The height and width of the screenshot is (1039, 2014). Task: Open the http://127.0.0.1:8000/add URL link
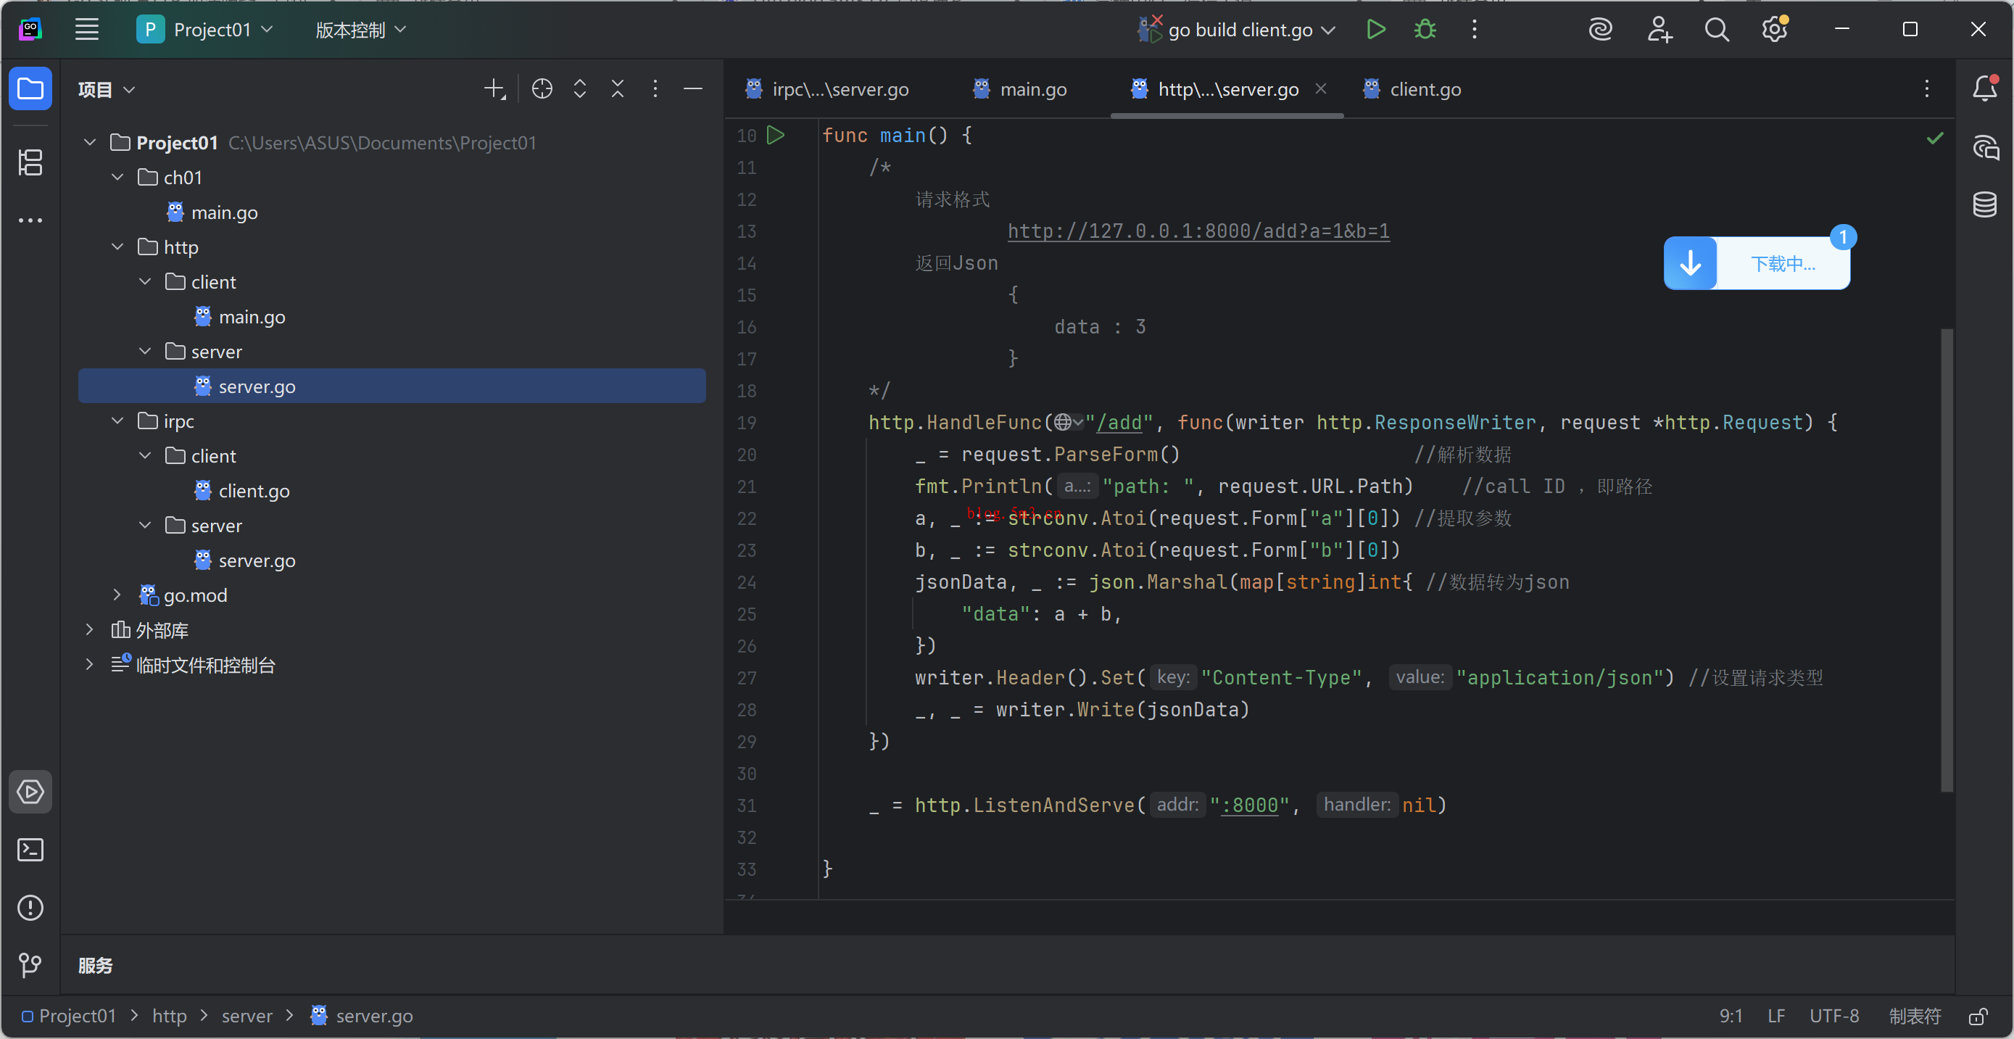tap(1198, 231)
